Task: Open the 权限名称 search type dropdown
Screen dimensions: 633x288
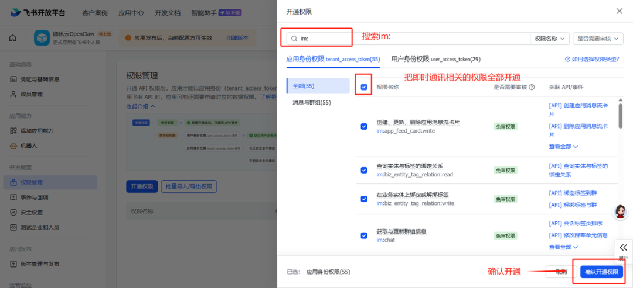Action: [550, 38]
